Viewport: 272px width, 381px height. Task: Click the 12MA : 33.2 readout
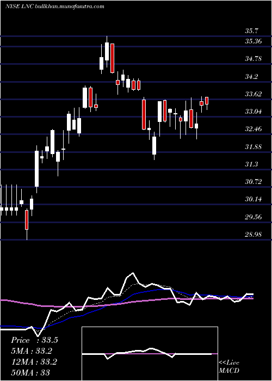click(x=34, y=362)
